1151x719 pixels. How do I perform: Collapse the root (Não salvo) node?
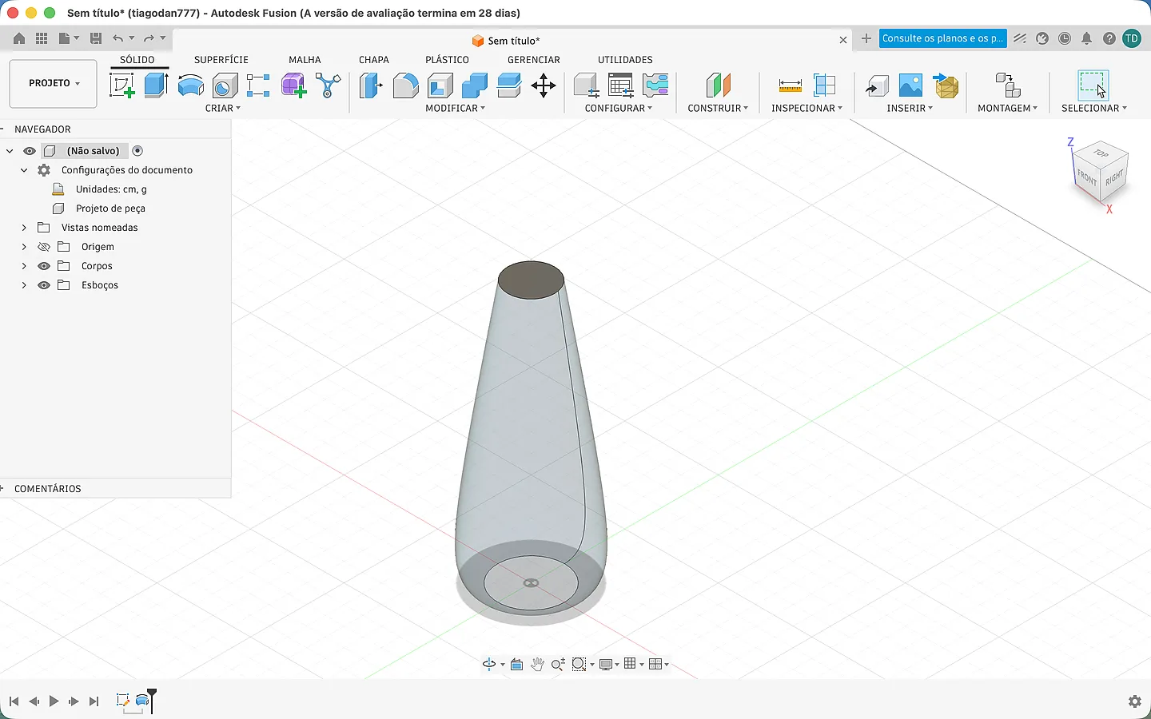[10, 151]
